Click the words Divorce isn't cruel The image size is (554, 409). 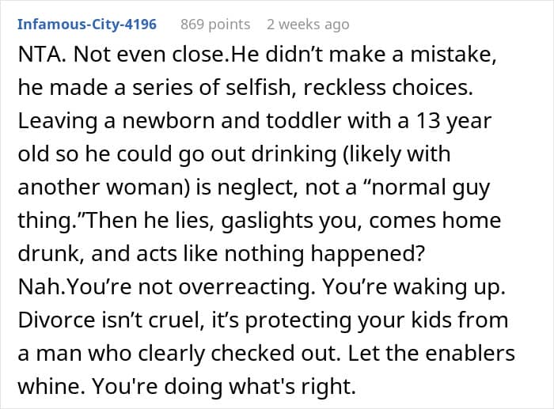112,320
